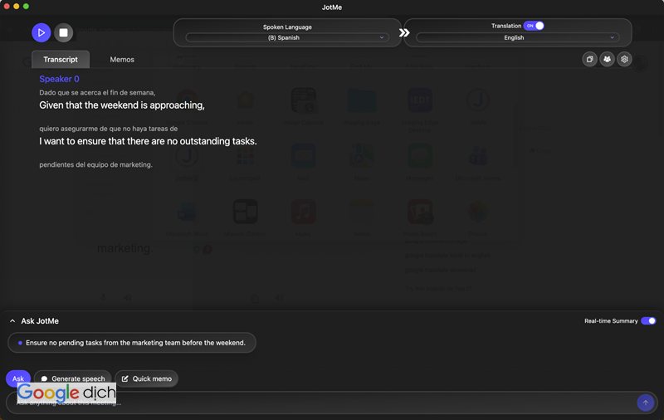The height and width of the screenshot is (420, 664).
Task: Select the Speaker 0 label
Action: (59, 79)
